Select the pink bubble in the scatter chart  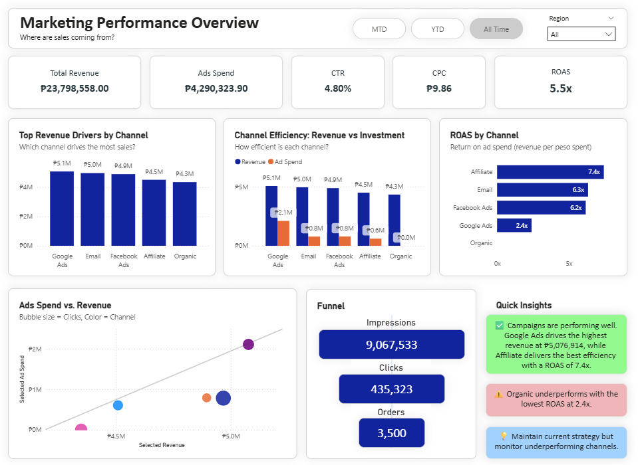(81, 430)
